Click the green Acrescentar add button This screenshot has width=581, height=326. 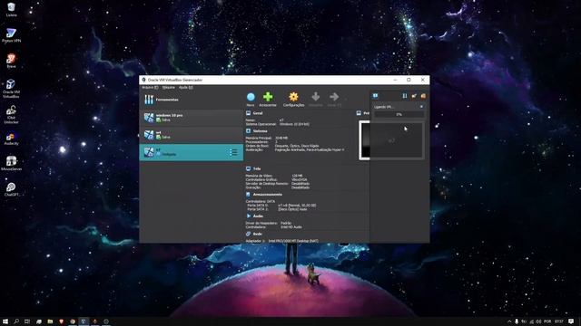coord(268,100)
